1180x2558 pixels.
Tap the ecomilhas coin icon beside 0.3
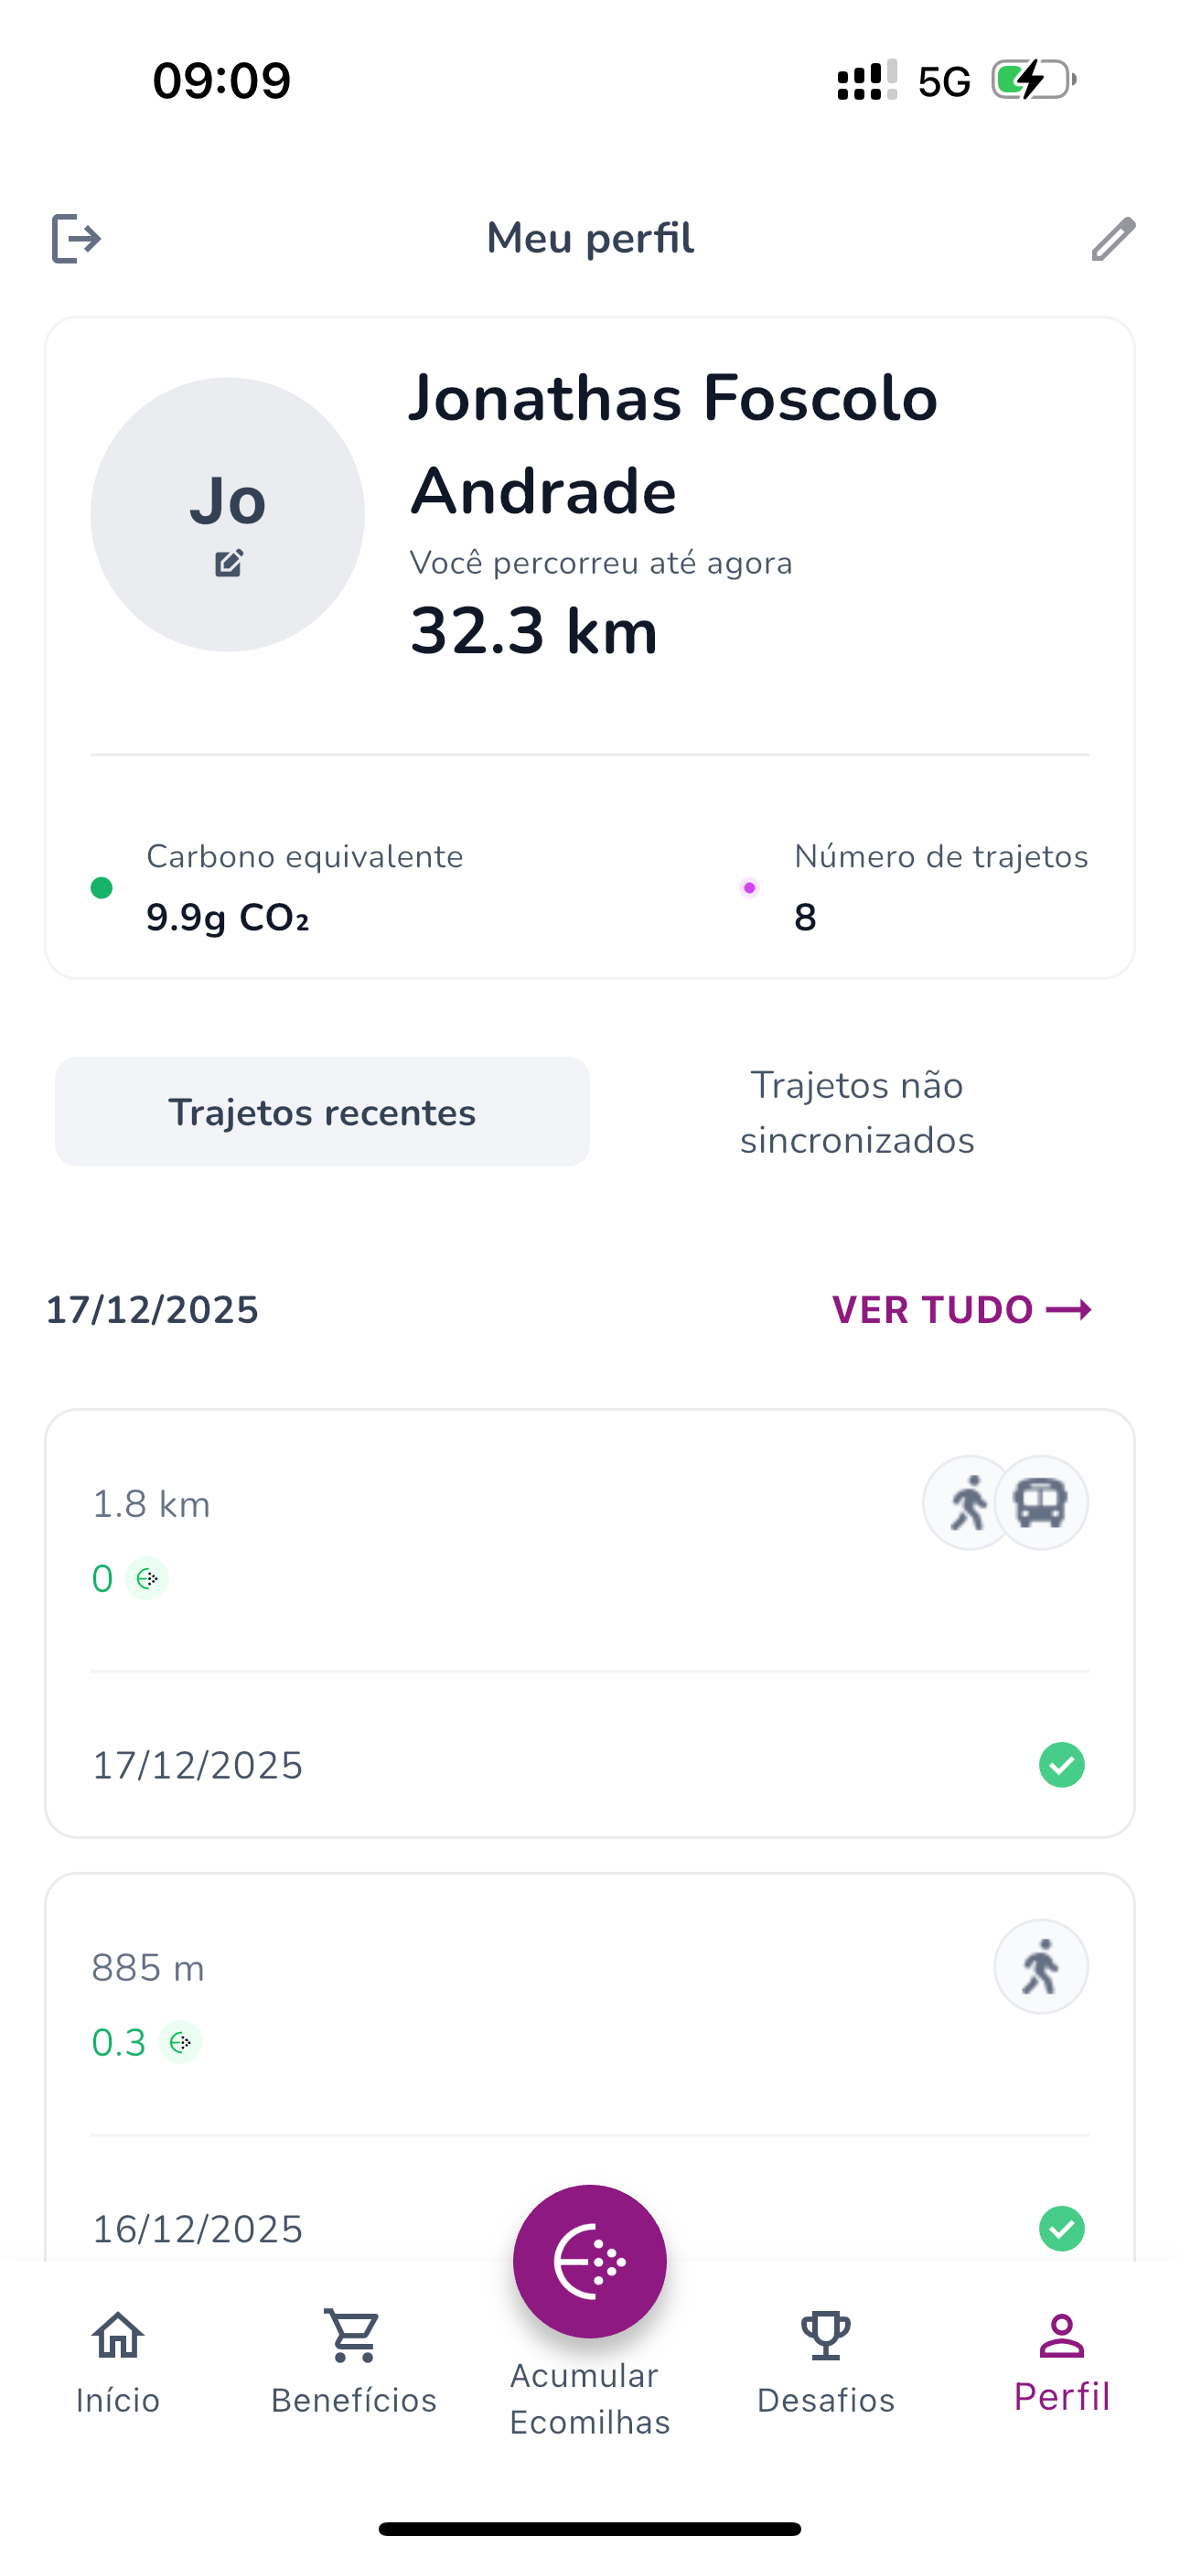[x=181, y=2042]
